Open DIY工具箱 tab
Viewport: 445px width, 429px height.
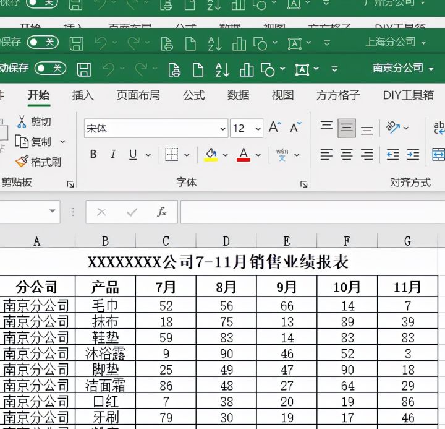point(409,95)
